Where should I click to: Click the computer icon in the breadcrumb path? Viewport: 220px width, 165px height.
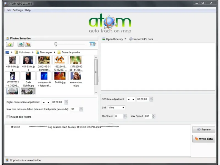click(7, 52)
